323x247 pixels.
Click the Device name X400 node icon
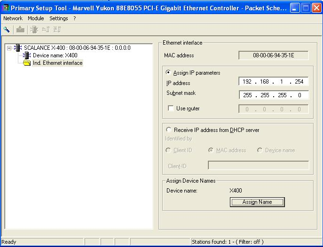(27, 55)
